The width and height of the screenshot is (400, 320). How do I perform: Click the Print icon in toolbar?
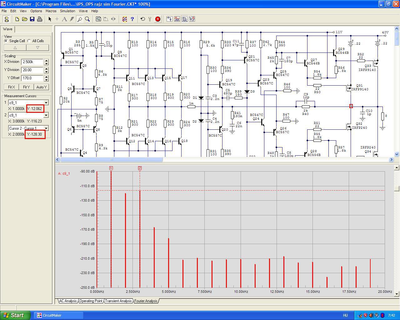pyautogui.click(x=40, y=19)
